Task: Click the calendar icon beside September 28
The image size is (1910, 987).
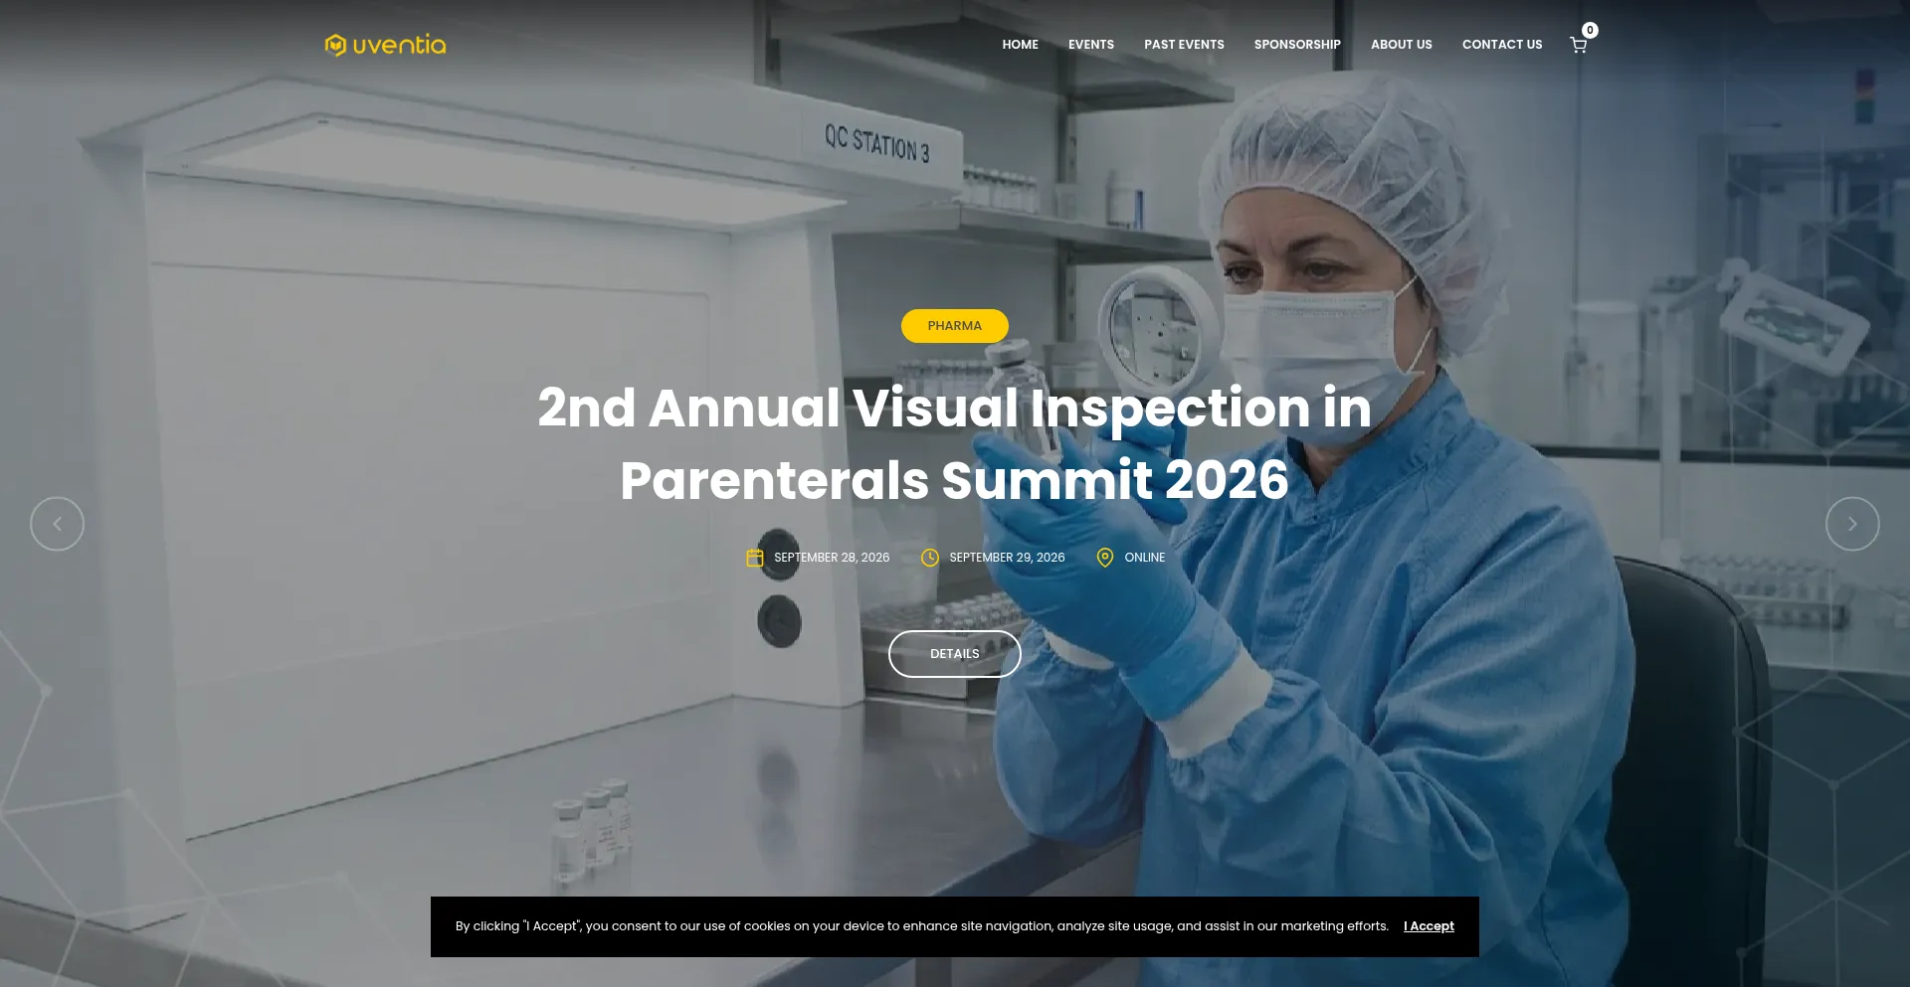Action: pos(755,558)
